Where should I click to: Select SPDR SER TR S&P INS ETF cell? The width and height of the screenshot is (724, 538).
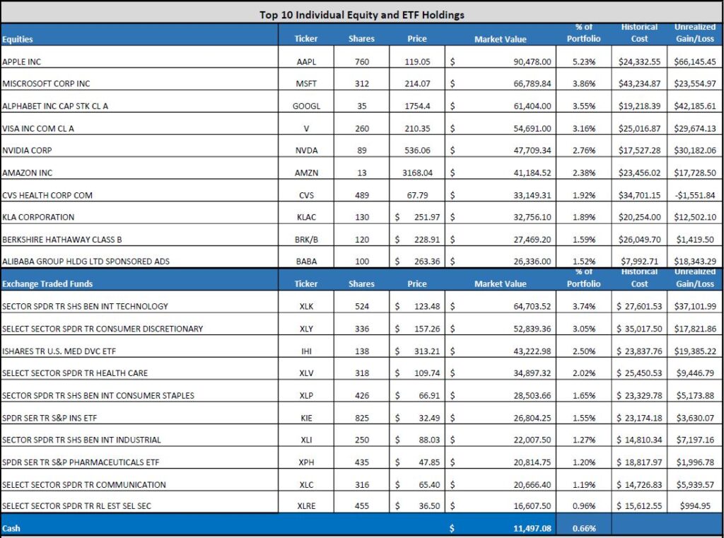[139, 414]
